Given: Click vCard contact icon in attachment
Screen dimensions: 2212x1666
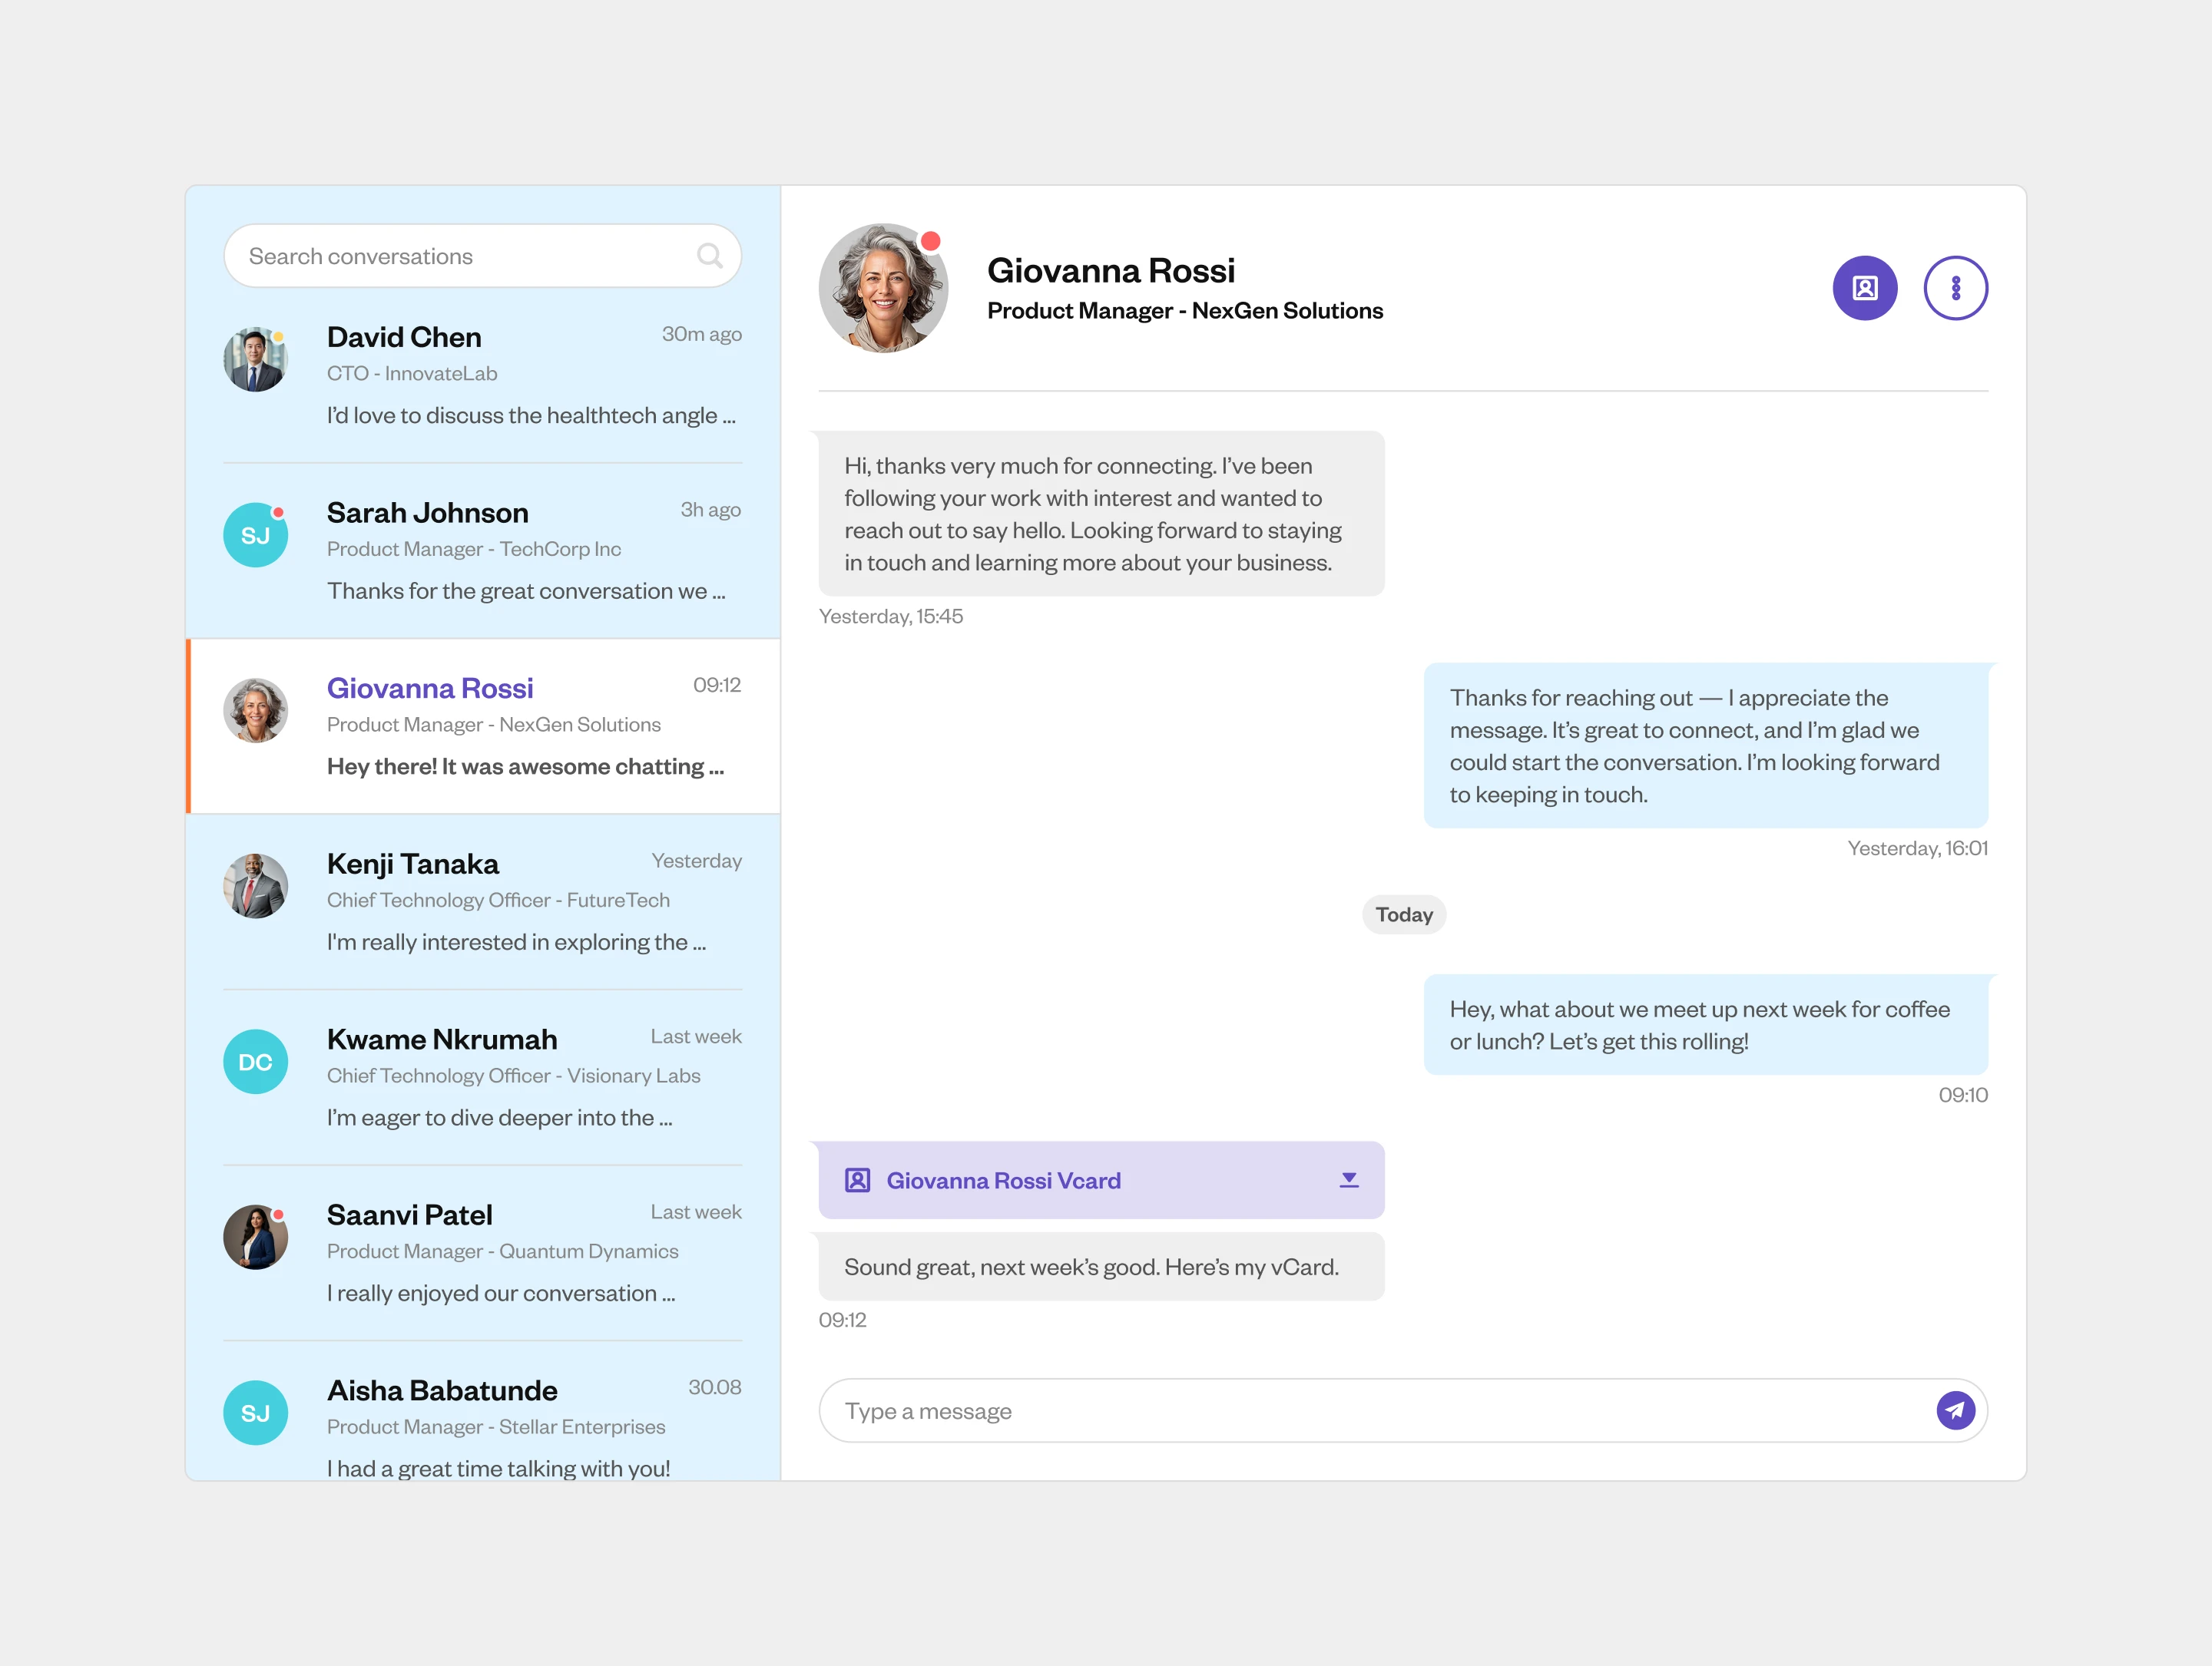Looking at the screenshot, I should [857, 1180].
